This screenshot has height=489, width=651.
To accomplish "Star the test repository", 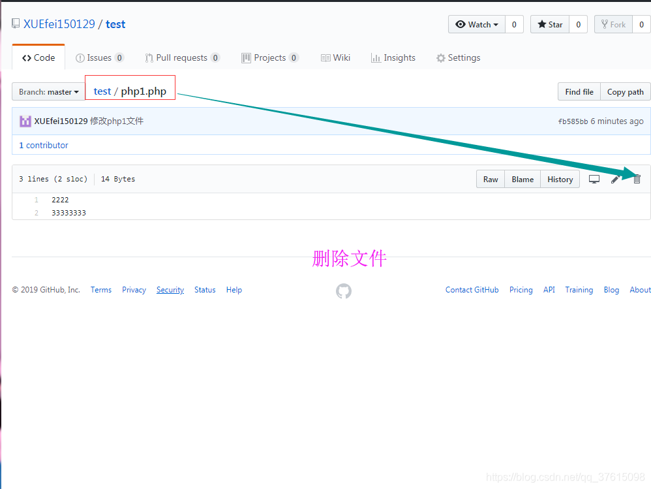I will (x=550, y=25).
